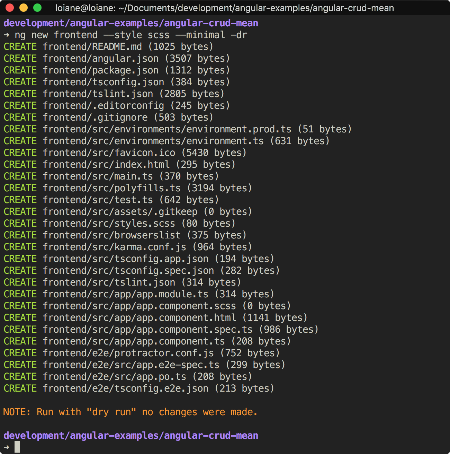Click the terminal cursor at the prompt

17,447
